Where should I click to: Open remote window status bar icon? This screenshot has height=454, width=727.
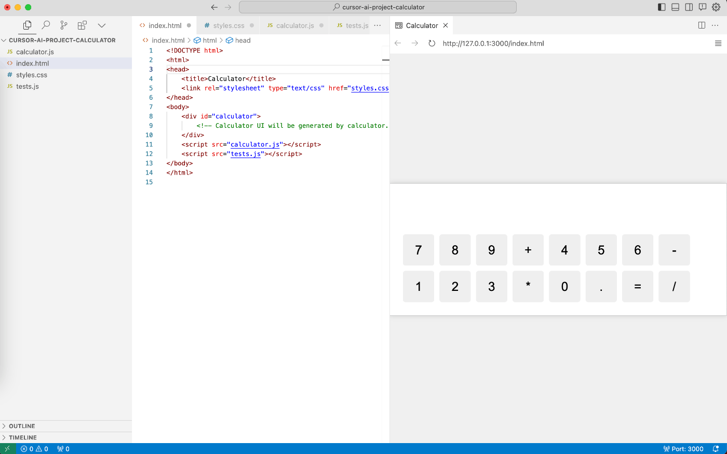tap(8, 449)
